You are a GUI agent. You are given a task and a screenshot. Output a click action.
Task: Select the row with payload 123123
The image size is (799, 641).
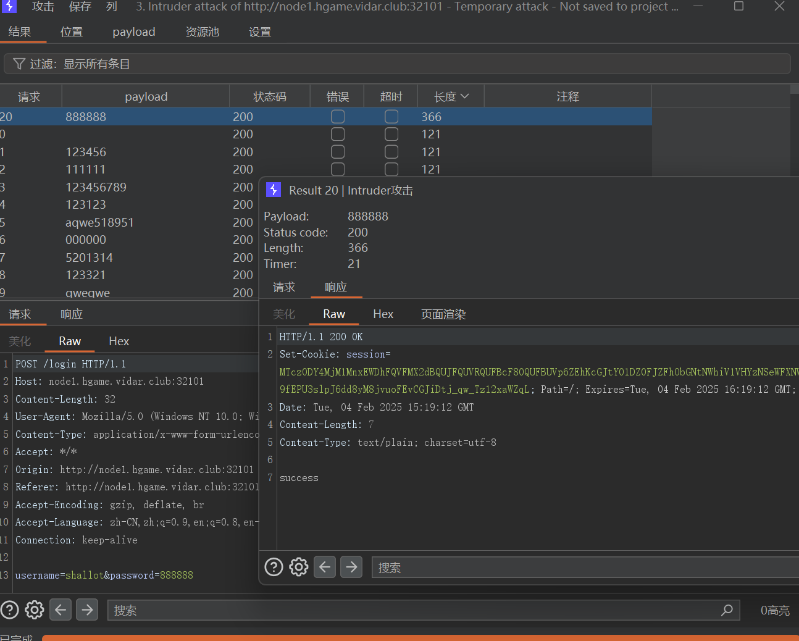(128, 204)
